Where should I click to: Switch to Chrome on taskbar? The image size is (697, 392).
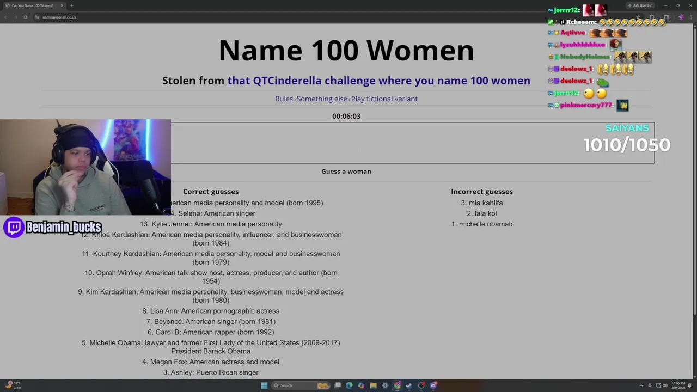pyautogui.click(x=397, y=385)
